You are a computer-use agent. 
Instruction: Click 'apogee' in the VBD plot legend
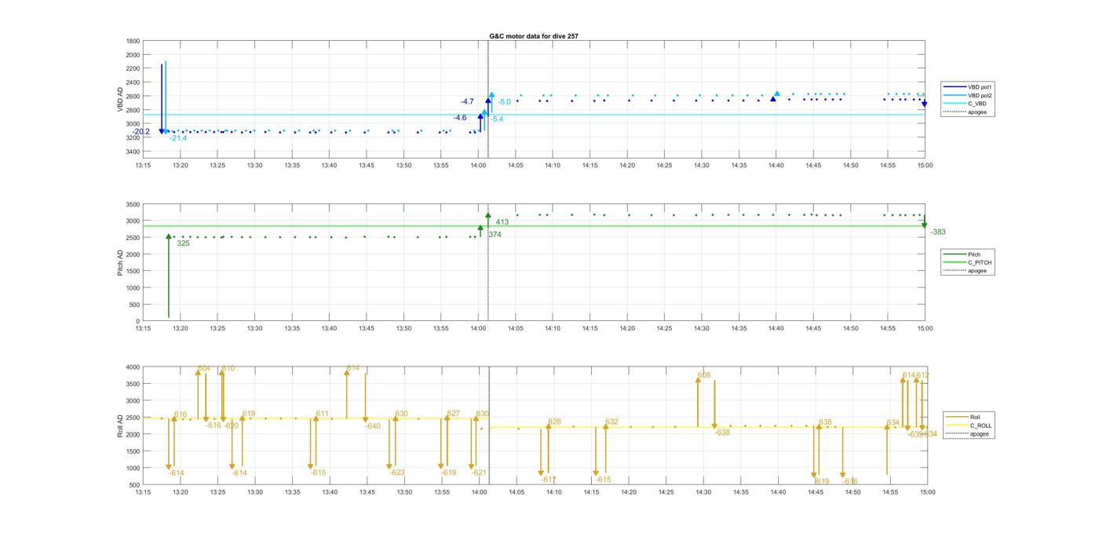[x=977, y=112]
